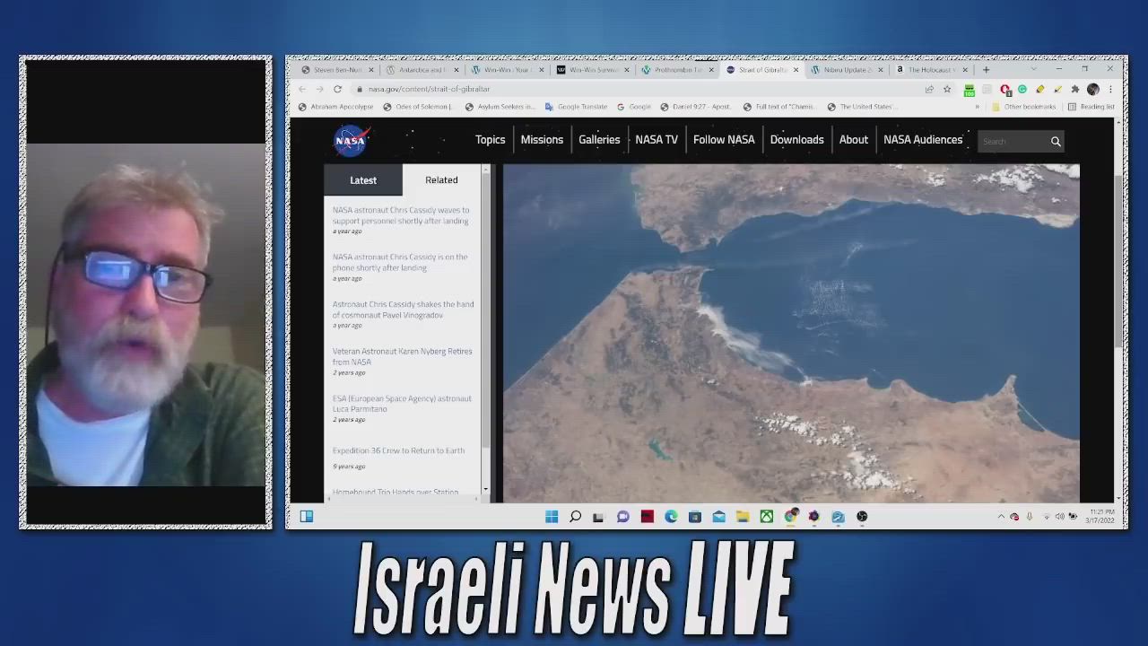1148x646 pixels.
Task: Expand the hidden bookmarks overflow chevron
Action: coord(978,107)
